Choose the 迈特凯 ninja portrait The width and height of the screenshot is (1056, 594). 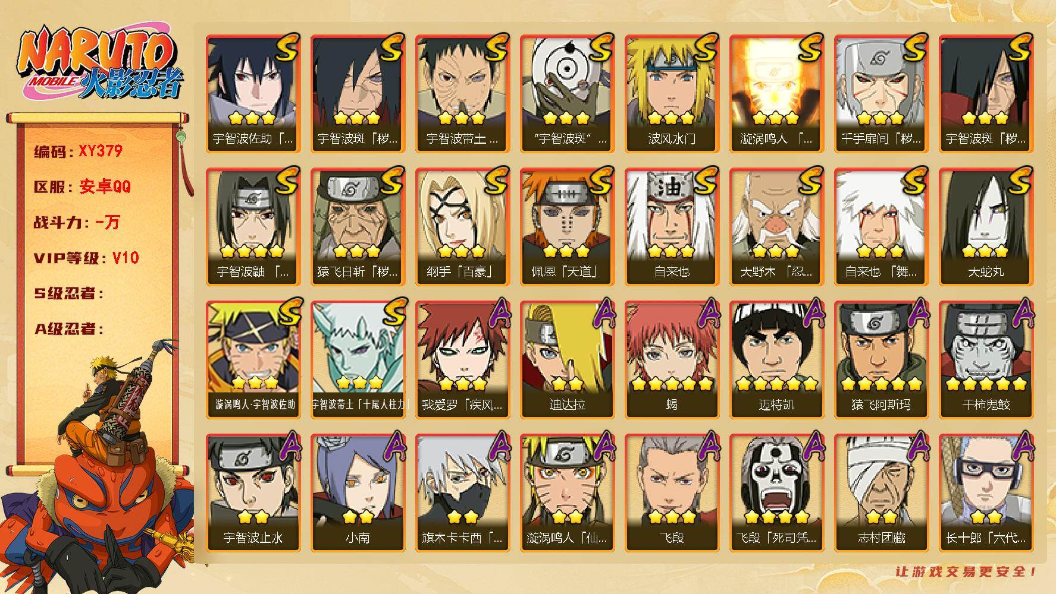pos(776,360)
